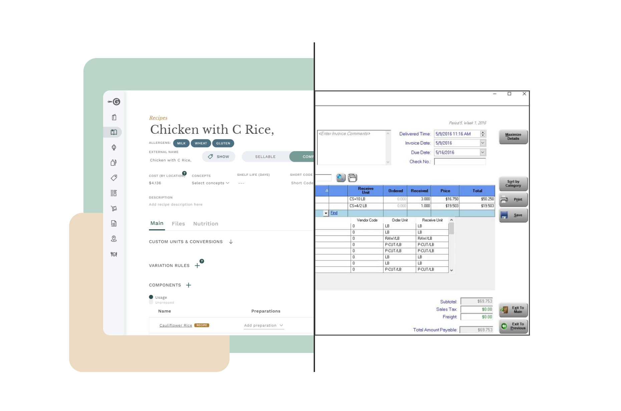Click the External Name field Chicken with C Rice
Image resolution: width=621 pixels, height=411 pixels.
(x=171, y=160)
